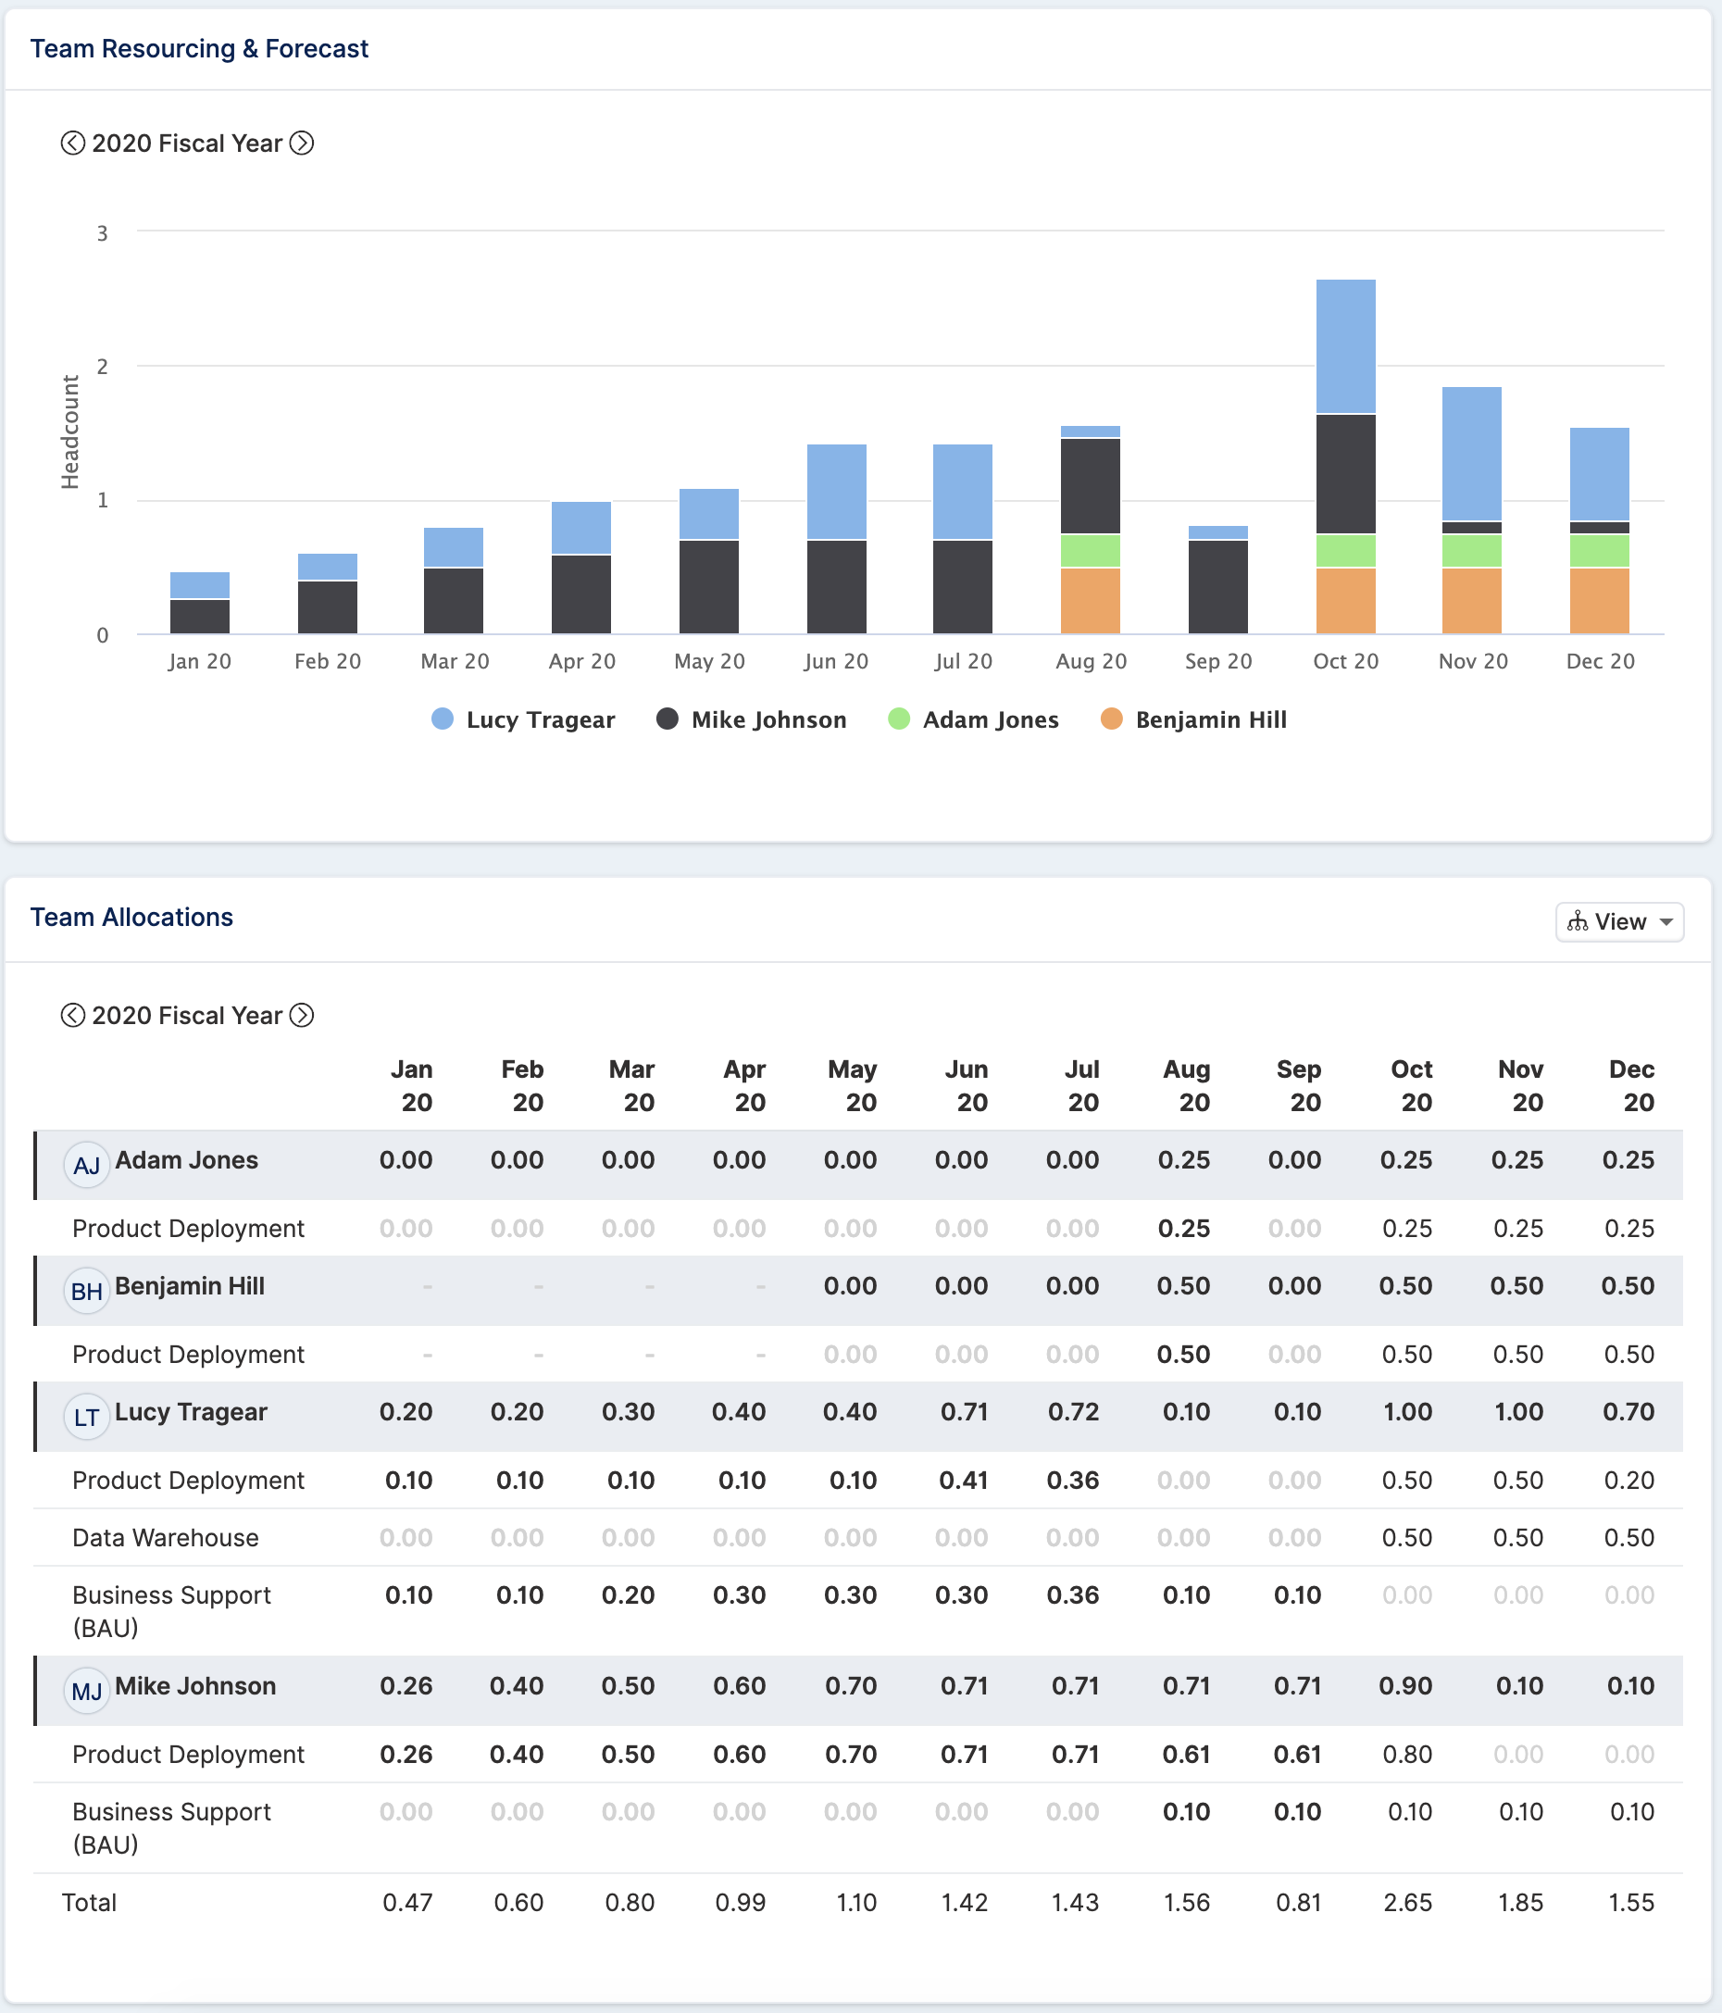1722x2013 pixels.
Task: Go to previous fiscal year in allocations table
Action: [73, 1015]
